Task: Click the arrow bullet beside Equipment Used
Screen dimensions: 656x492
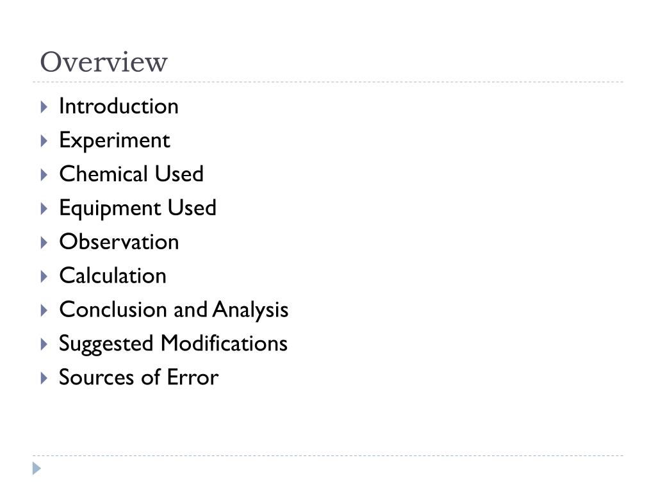Action: (44, 209)
